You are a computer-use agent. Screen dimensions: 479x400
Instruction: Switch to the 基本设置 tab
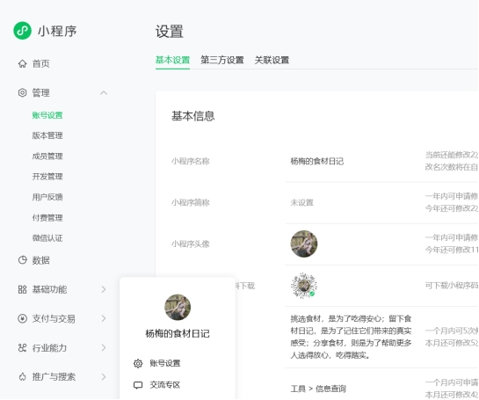click(172, 60)
